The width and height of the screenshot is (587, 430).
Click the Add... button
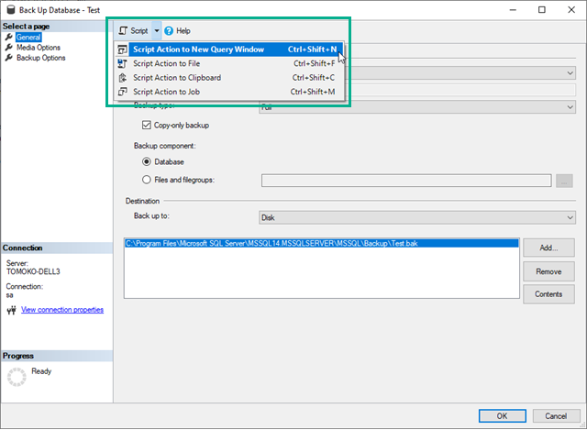point(548,248)
